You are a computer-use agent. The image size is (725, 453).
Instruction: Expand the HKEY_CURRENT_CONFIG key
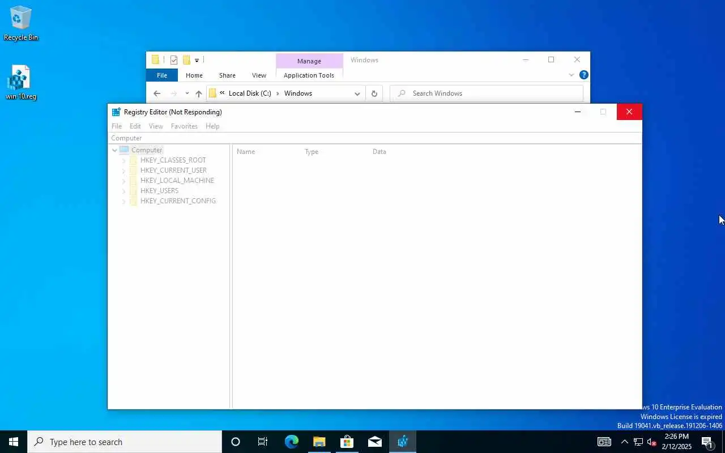click(123, 201)
